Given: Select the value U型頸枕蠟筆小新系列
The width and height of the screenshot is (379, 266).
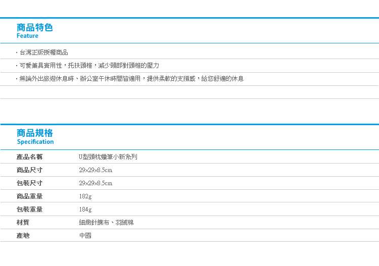Looking at the screenshot, I should tap(108, 157).
